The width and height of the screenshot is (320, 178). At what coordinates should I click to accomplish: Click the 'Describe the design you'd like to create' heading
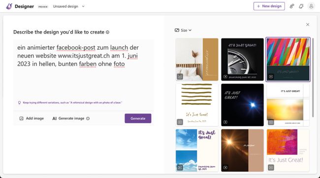[x=59, y=32]
